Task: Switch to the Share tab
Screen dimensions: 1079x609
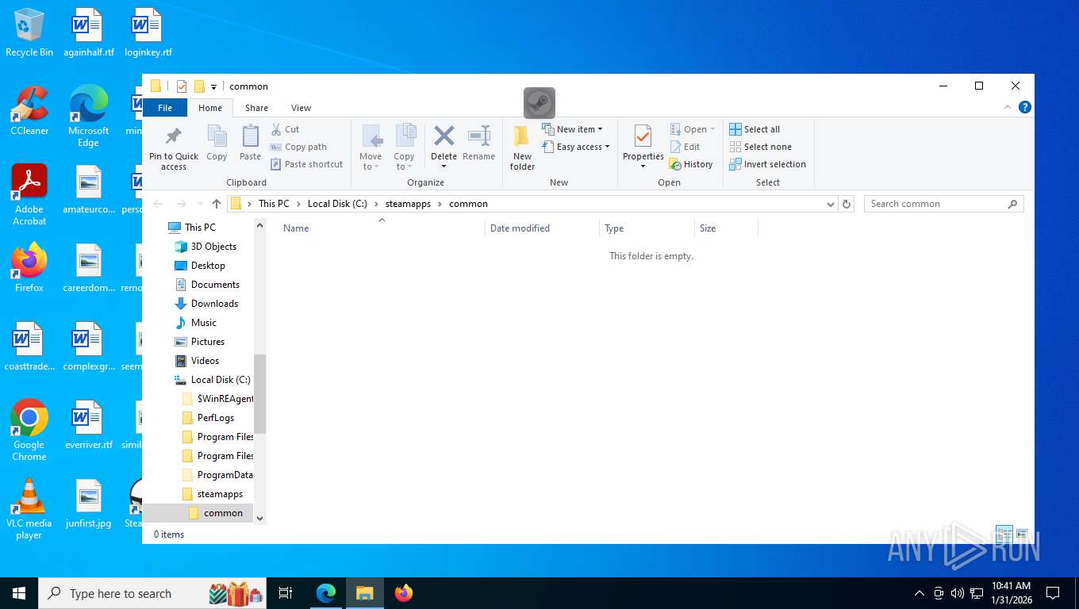Action: pos(256,108)
